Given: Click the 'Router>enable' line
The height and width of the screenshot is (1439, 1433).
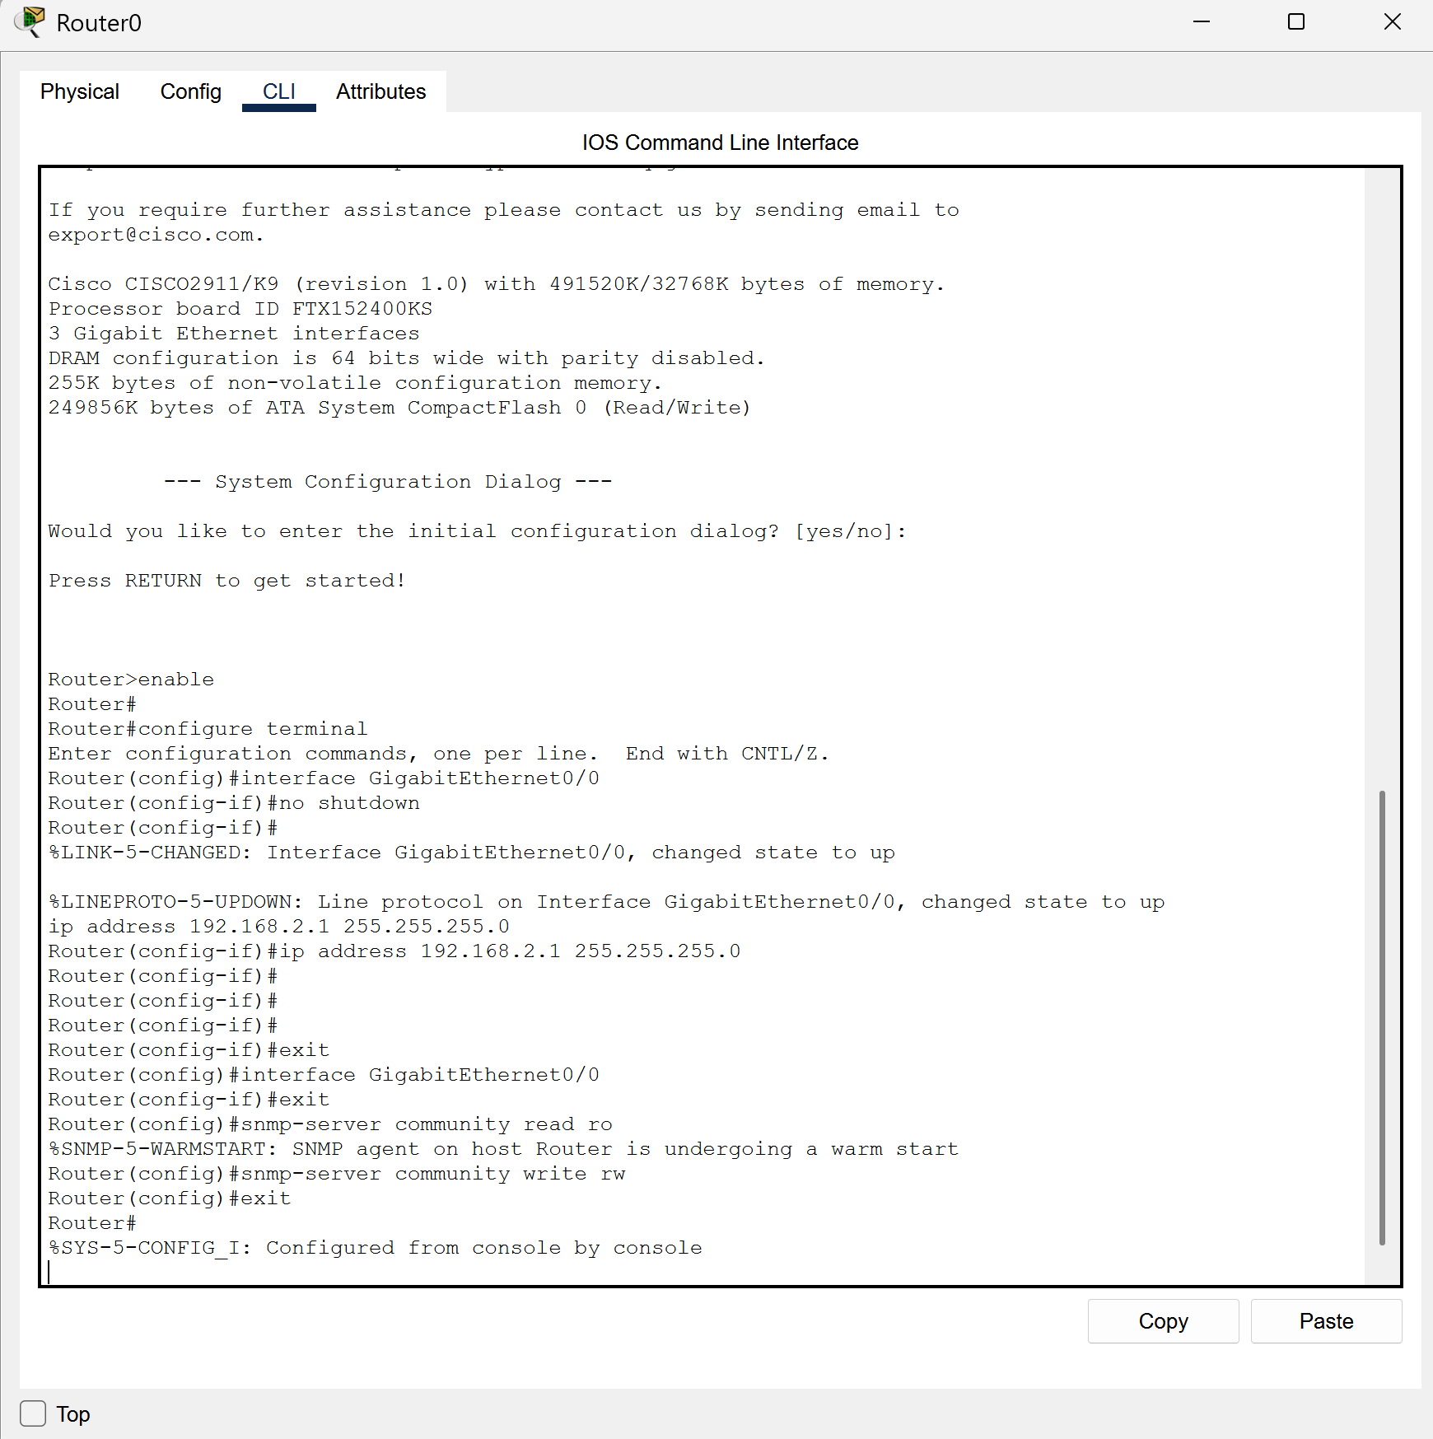Looking at the screenshot, I should tap(131, 680).
